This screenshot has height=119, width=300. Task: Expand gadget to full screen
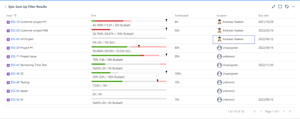pyautogui.click(x=280, y=7)
